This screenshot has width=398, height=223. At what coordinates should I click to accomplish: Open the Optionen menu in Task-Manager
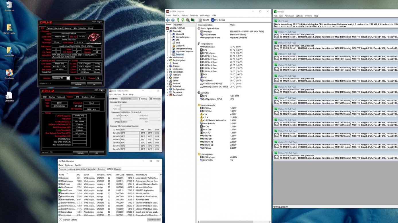pyautogui.click(x=69, y=165)
